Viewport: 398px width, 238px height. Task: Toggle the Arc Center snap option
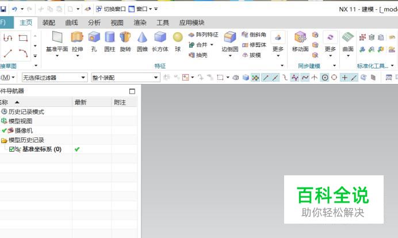[325, 78]
